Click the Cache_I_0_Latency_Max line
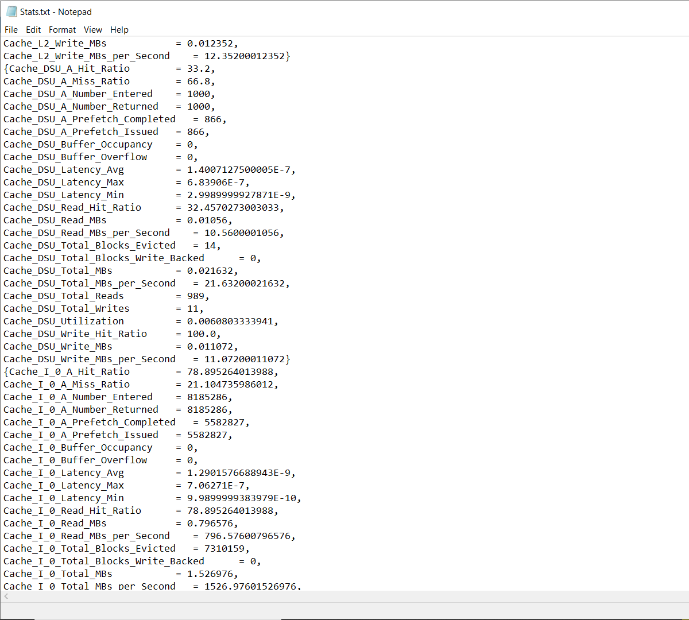Image resolution: width=689 pixels, height=620 pixels. tap(126, 486)
